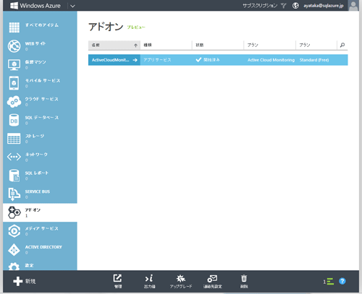Click the search magnifier in table header
Viewport: 362px width, 294px height.
click(342, 45)
